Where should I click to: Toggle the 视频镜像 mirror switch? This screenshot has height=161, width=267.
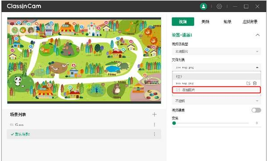256,110
